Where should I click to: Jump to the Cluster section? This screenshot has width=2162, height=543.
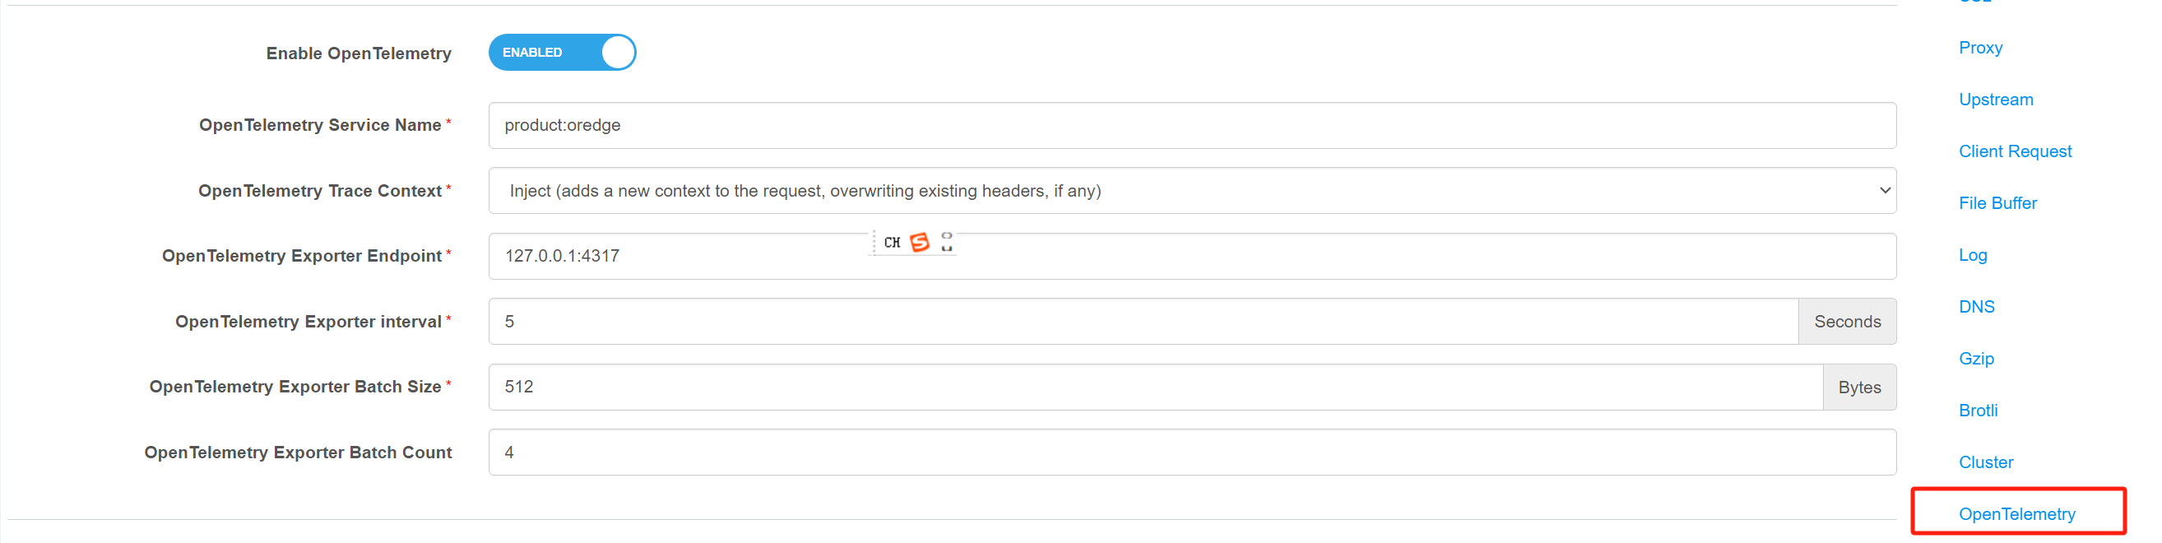pos(1986,462)
